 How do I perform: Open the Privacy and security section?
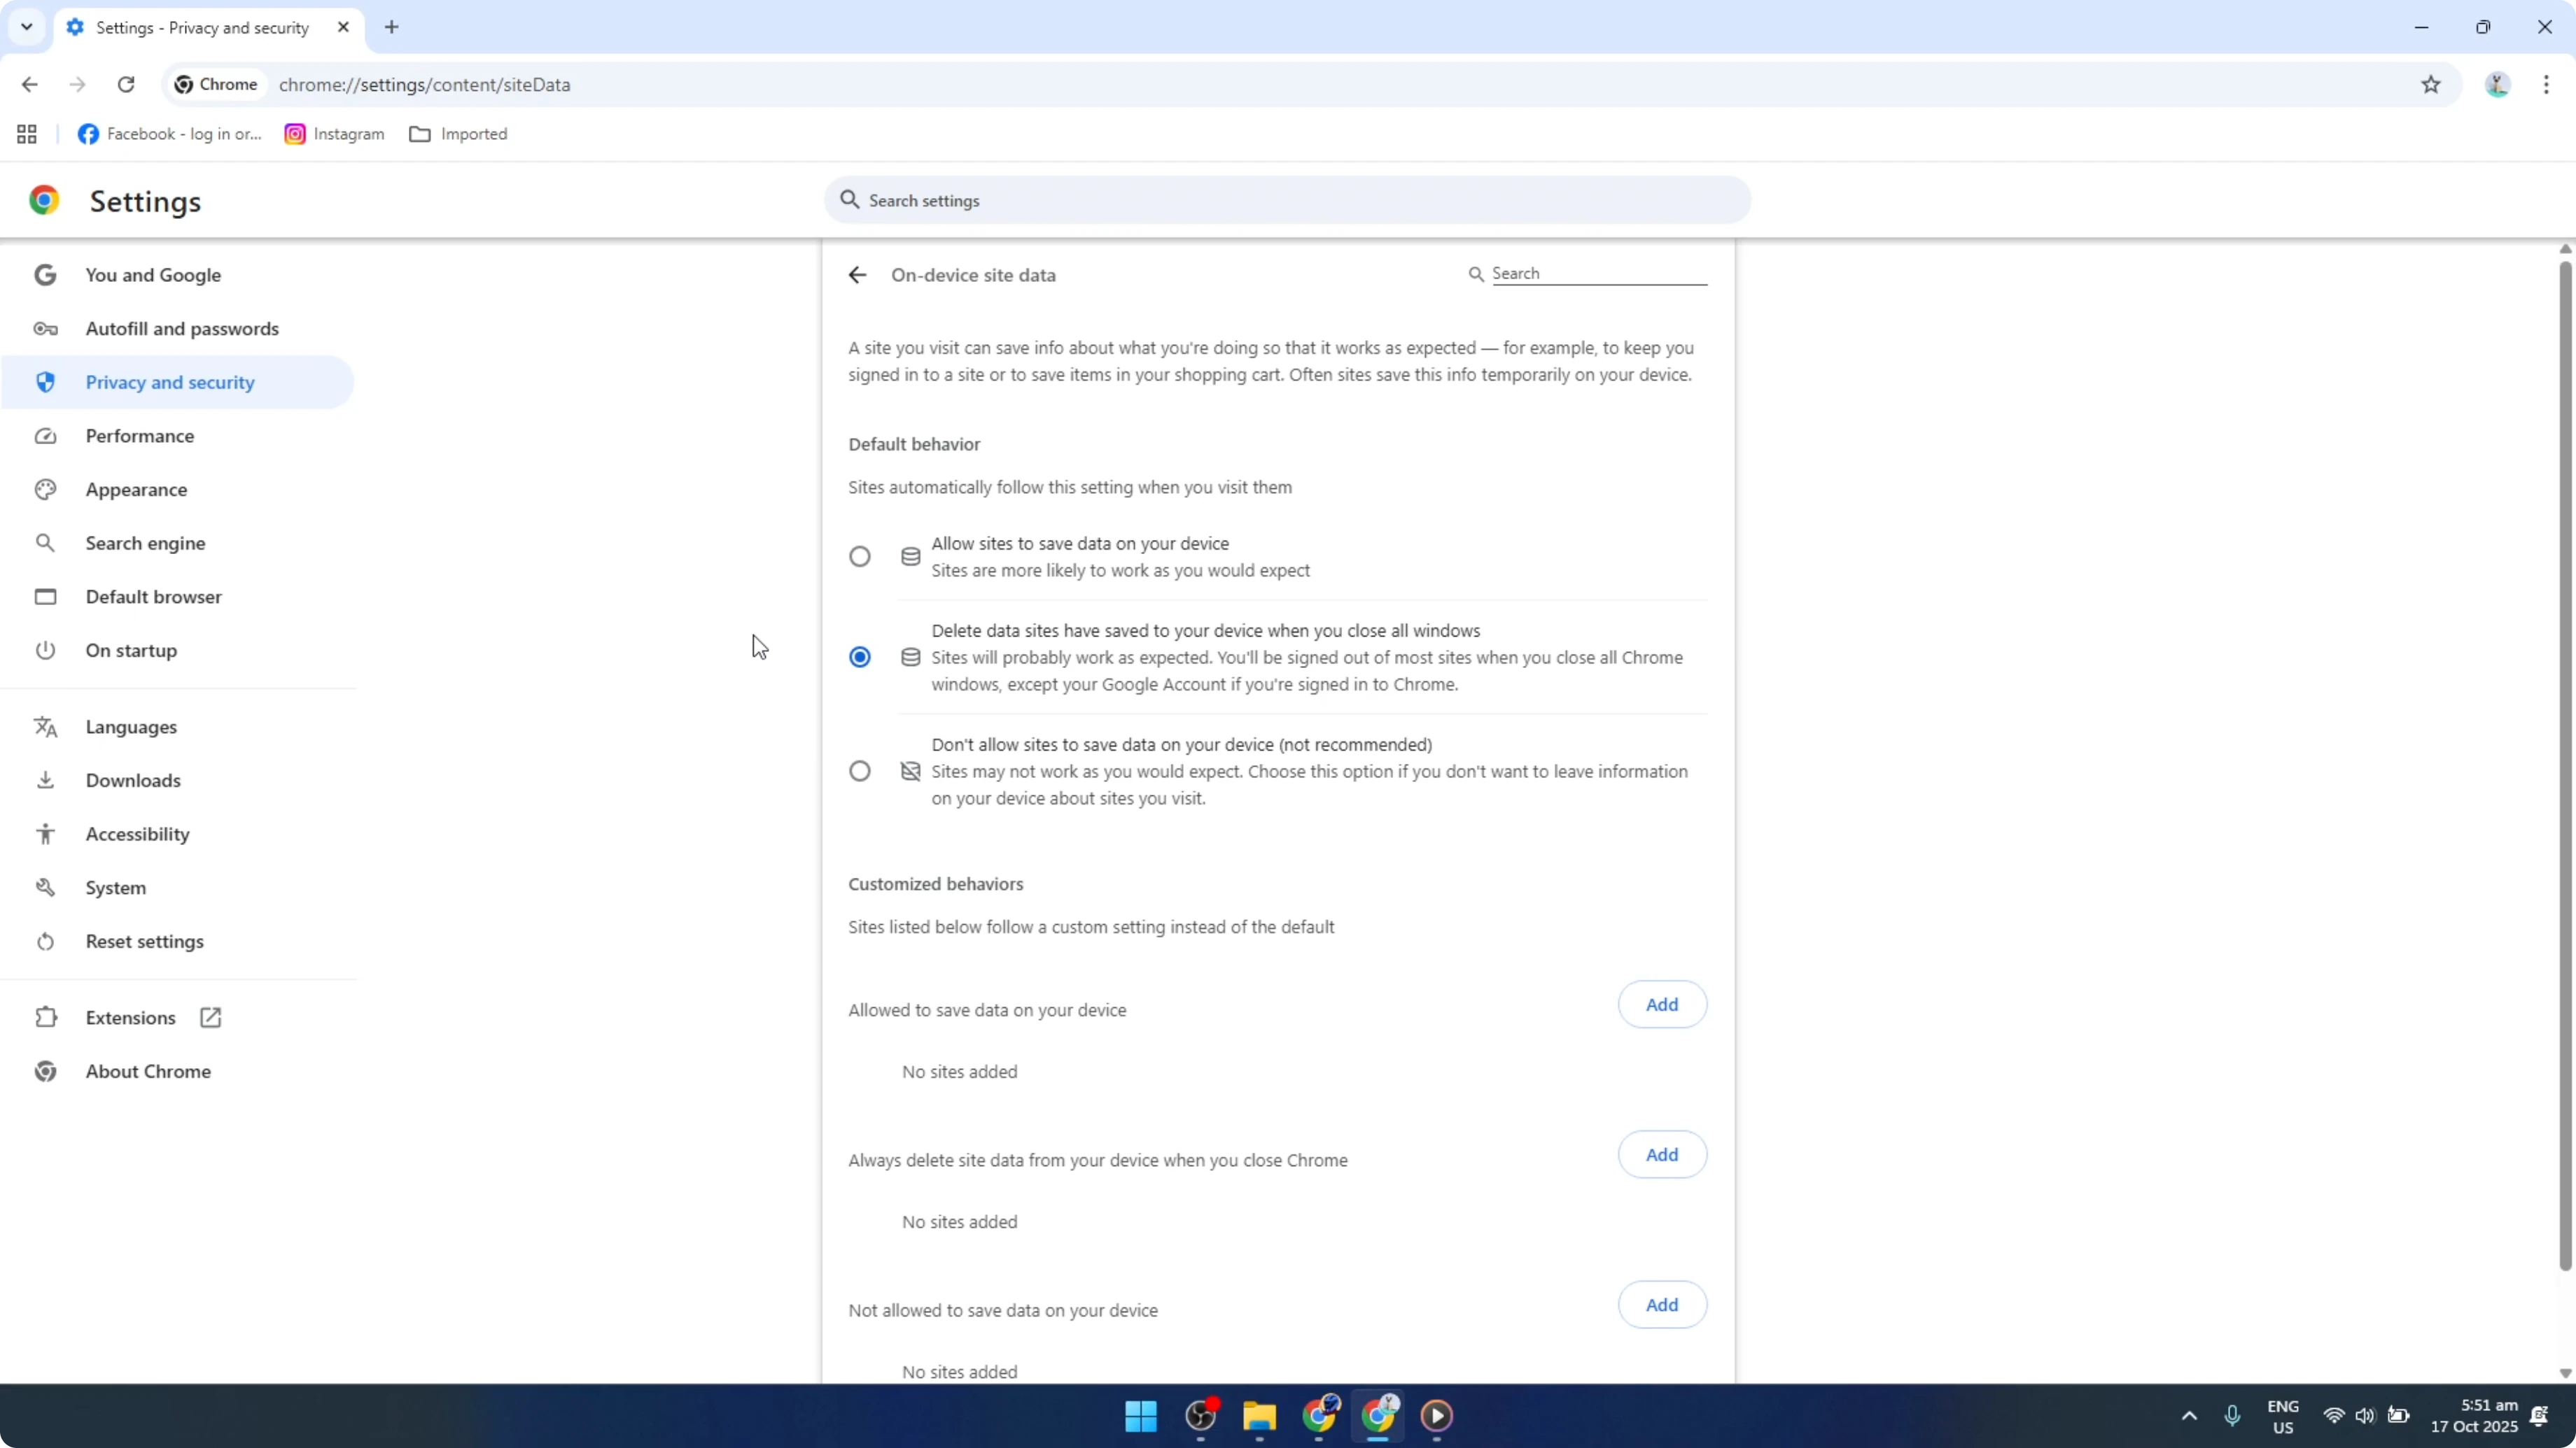(170, 382)
